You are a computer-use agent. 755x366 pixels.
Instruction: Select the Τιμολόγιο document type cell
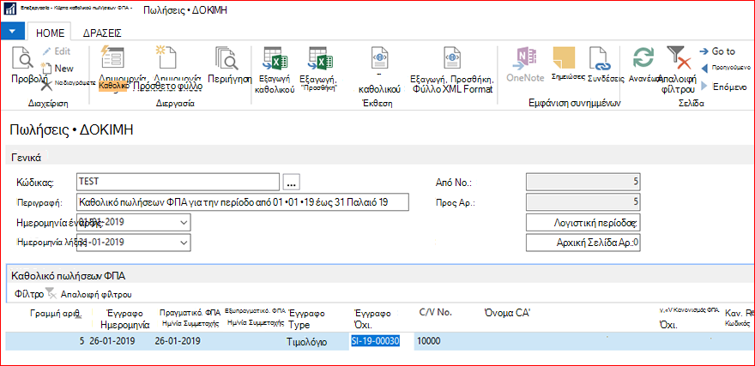point(308,342)
